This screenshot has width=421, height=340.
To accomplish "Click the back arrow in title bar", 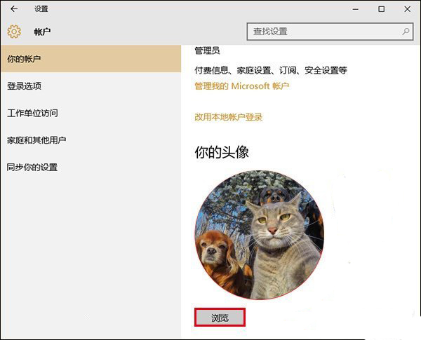I will coord(14,9).
